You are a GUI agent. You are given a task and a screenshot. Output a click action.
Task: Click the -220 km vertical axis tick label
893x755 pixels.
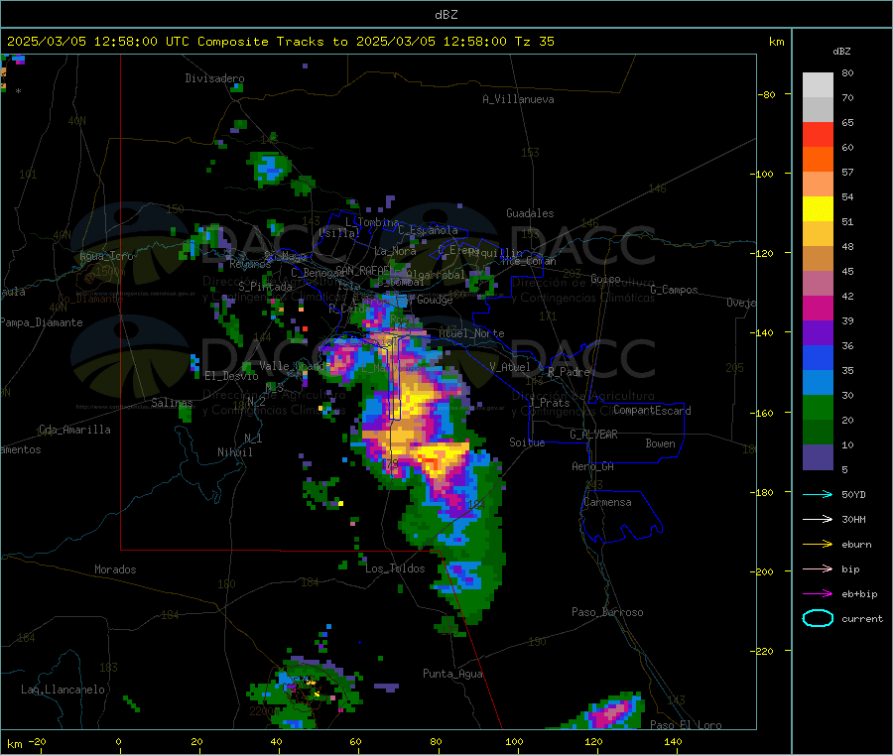click(x=764, y=652)
